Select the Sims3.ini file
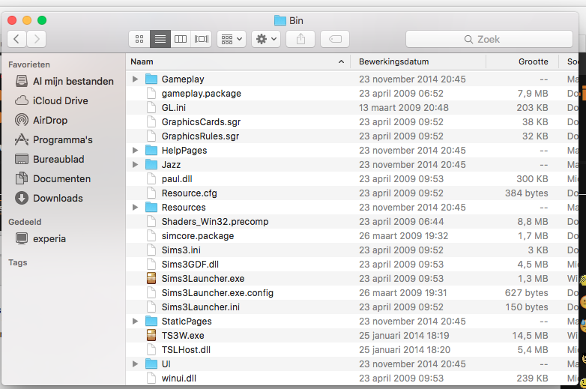The height and width of the screenshot is (389, 586). (181, 250)
